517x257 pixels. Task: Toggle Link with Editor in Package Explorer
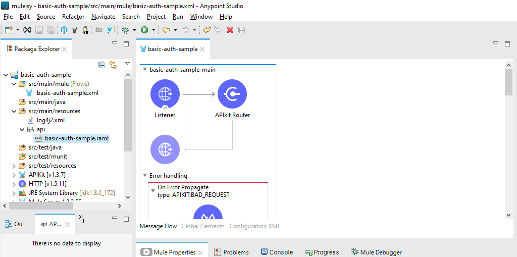113,65
